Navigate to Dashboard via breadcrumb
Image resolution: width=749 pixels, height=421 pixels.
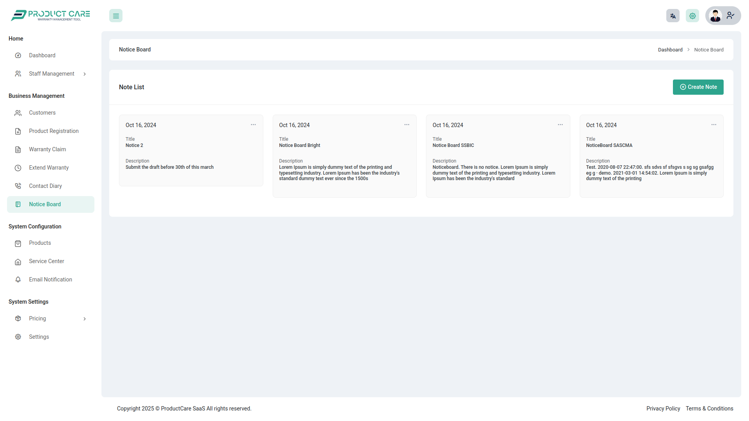[670, 50]
